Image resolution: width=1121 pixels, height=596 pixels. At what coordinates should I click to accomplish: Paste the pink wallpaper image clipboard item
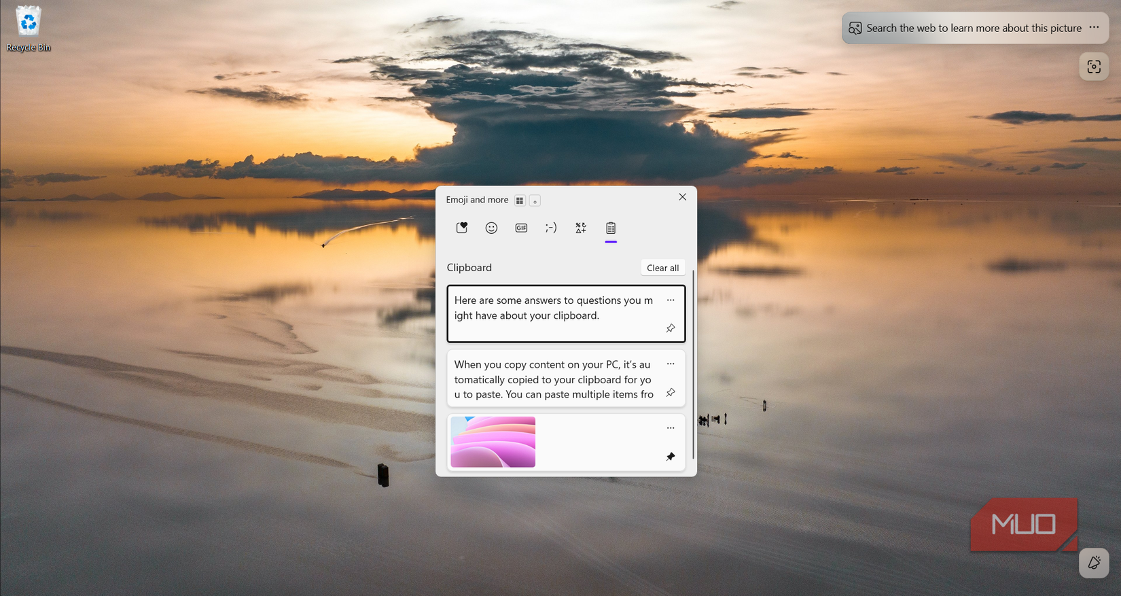(x=566, y=442)
